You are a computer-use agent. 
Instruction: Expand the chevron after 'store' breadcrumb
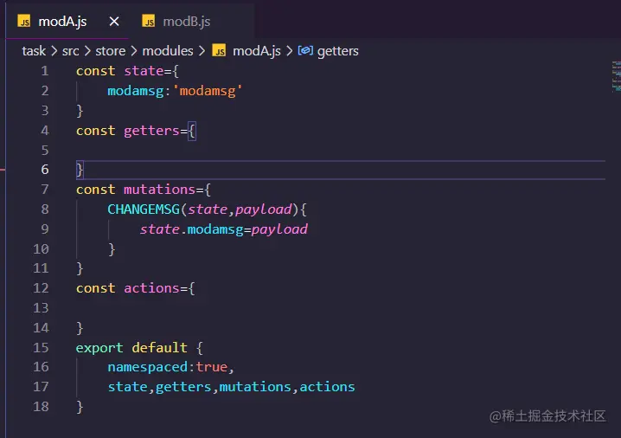[134, 51]
